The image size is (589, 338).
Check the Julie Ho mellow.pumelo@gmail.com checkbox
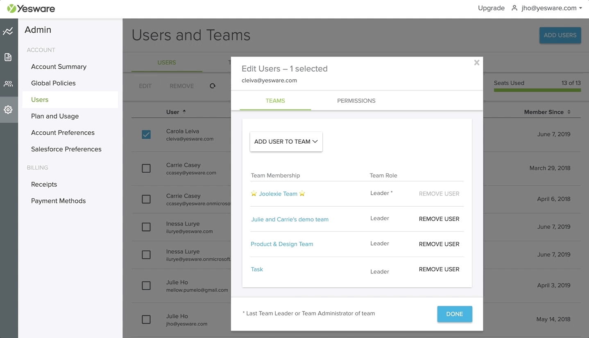(146, 286)
